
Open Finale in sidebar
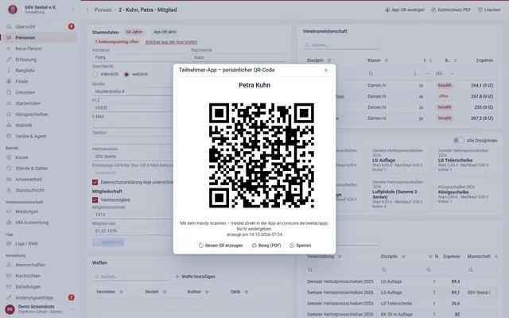point(39,81)
